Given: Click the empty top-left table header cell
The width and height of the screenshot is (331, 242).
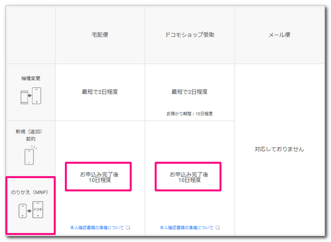Looking at the screenshot, I should coord(30,35).
